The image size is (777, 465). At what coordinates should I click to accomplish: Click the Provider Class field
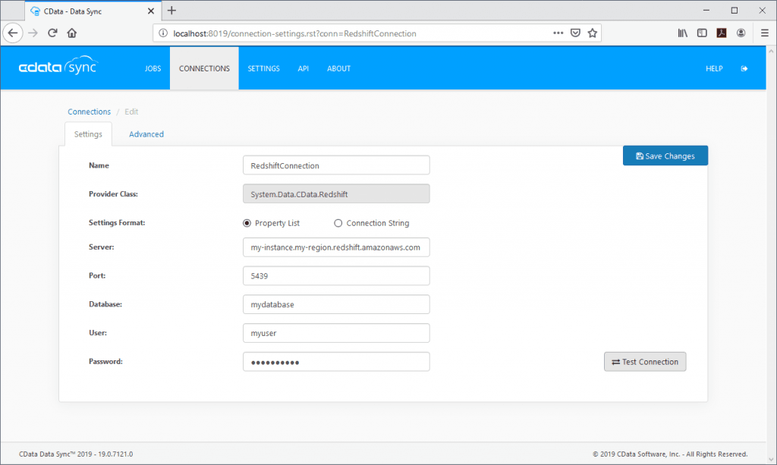coord(336,194)
